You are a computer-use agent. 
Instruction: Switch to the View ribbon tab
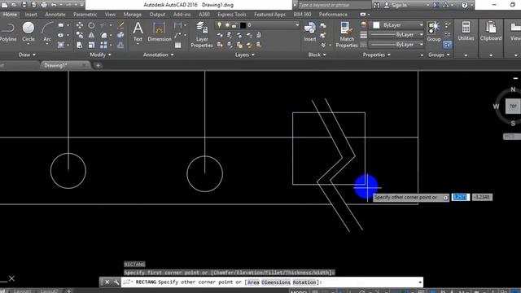pos(111,15)
